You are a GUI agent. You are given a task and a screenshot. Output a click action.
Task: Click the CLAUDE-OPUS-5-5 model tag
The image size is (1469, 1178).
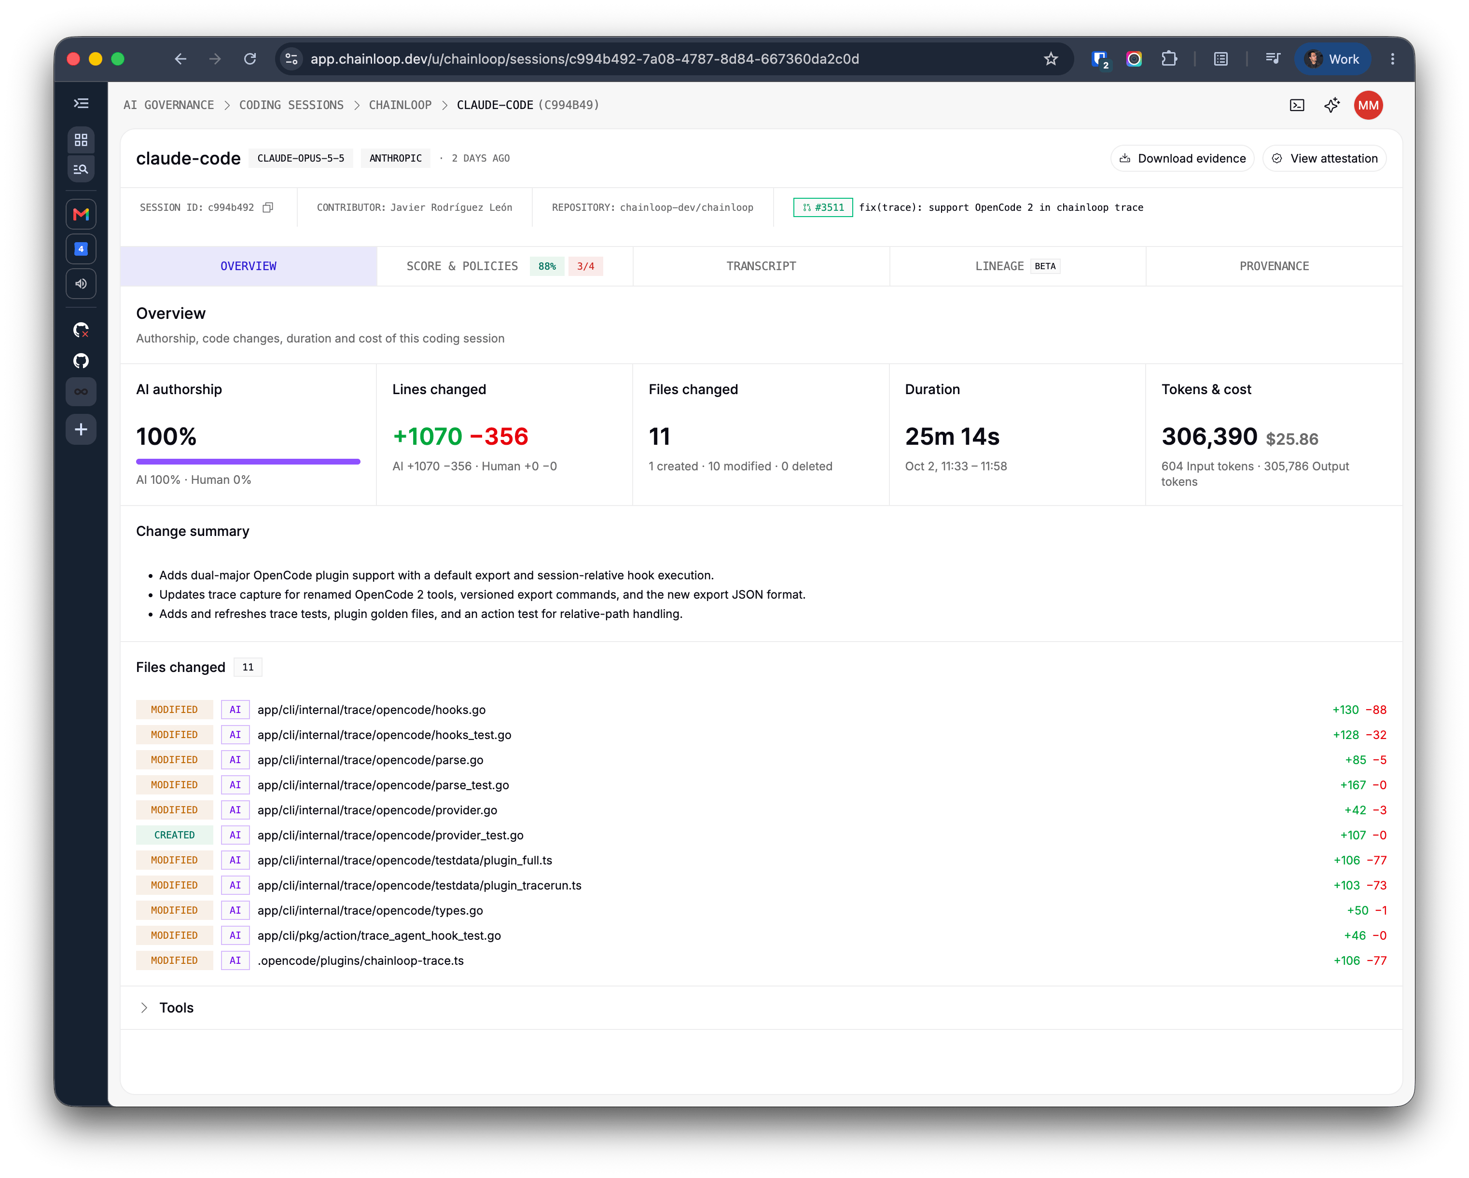pyautogui.click(x=301, y=159)
